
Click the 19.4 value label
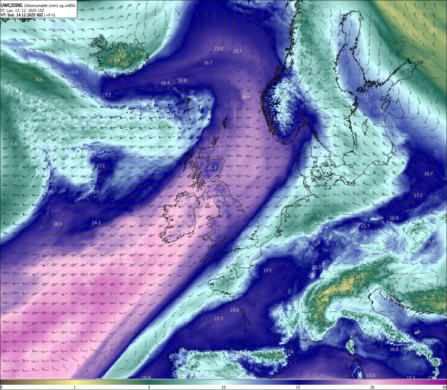(x=165, y=83)
